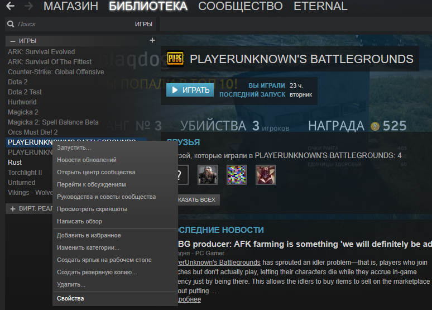Open the БИБЛИОТЕКА tab

point(148,6)
